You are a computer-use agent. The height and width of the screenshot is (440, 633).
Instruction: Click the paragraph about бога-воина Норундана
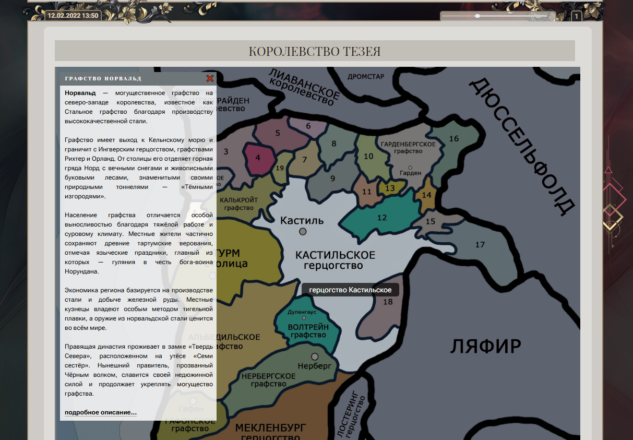pyautogui.click(x=139, y=244)
